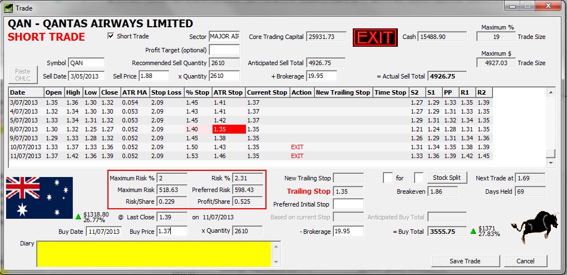
Task: Click the Profit Target optional field
Action: coord(224,50)
